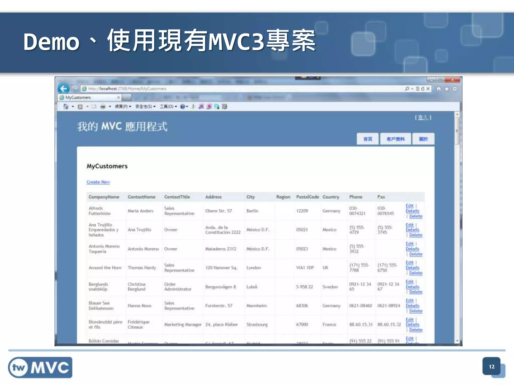
Task: Delete the Berglunds snabbköp row
Action: (x=416, y=292)
